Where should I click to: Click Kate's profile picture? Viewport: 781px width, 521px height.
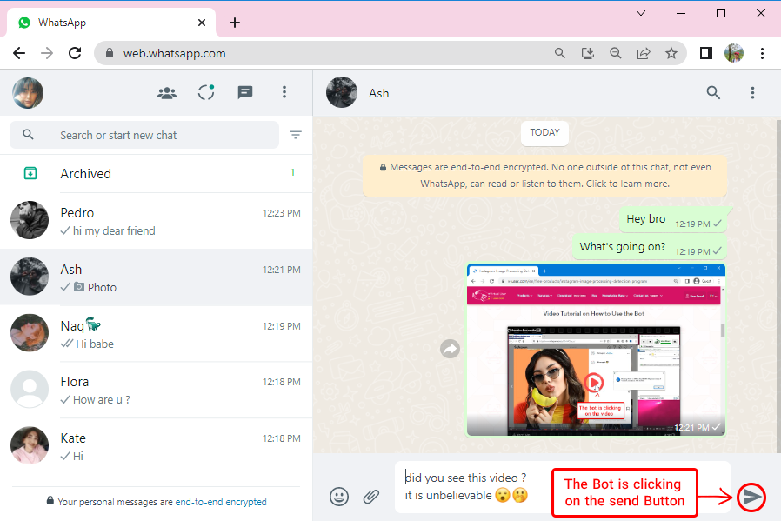(x=30, y=445)
